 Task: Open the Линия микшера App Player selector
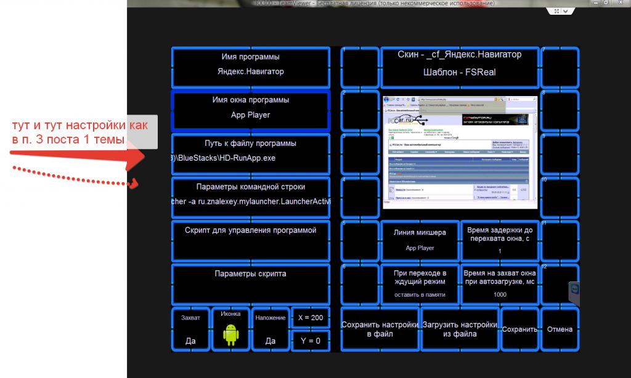coord(420,240)
